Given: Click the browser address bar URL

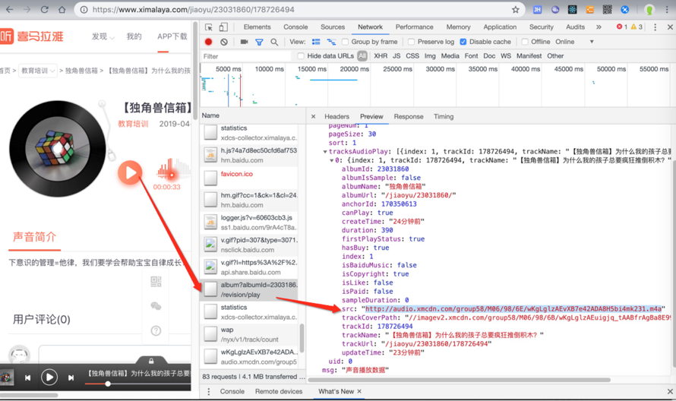Looking at the screenshot, I should [193, 9].
